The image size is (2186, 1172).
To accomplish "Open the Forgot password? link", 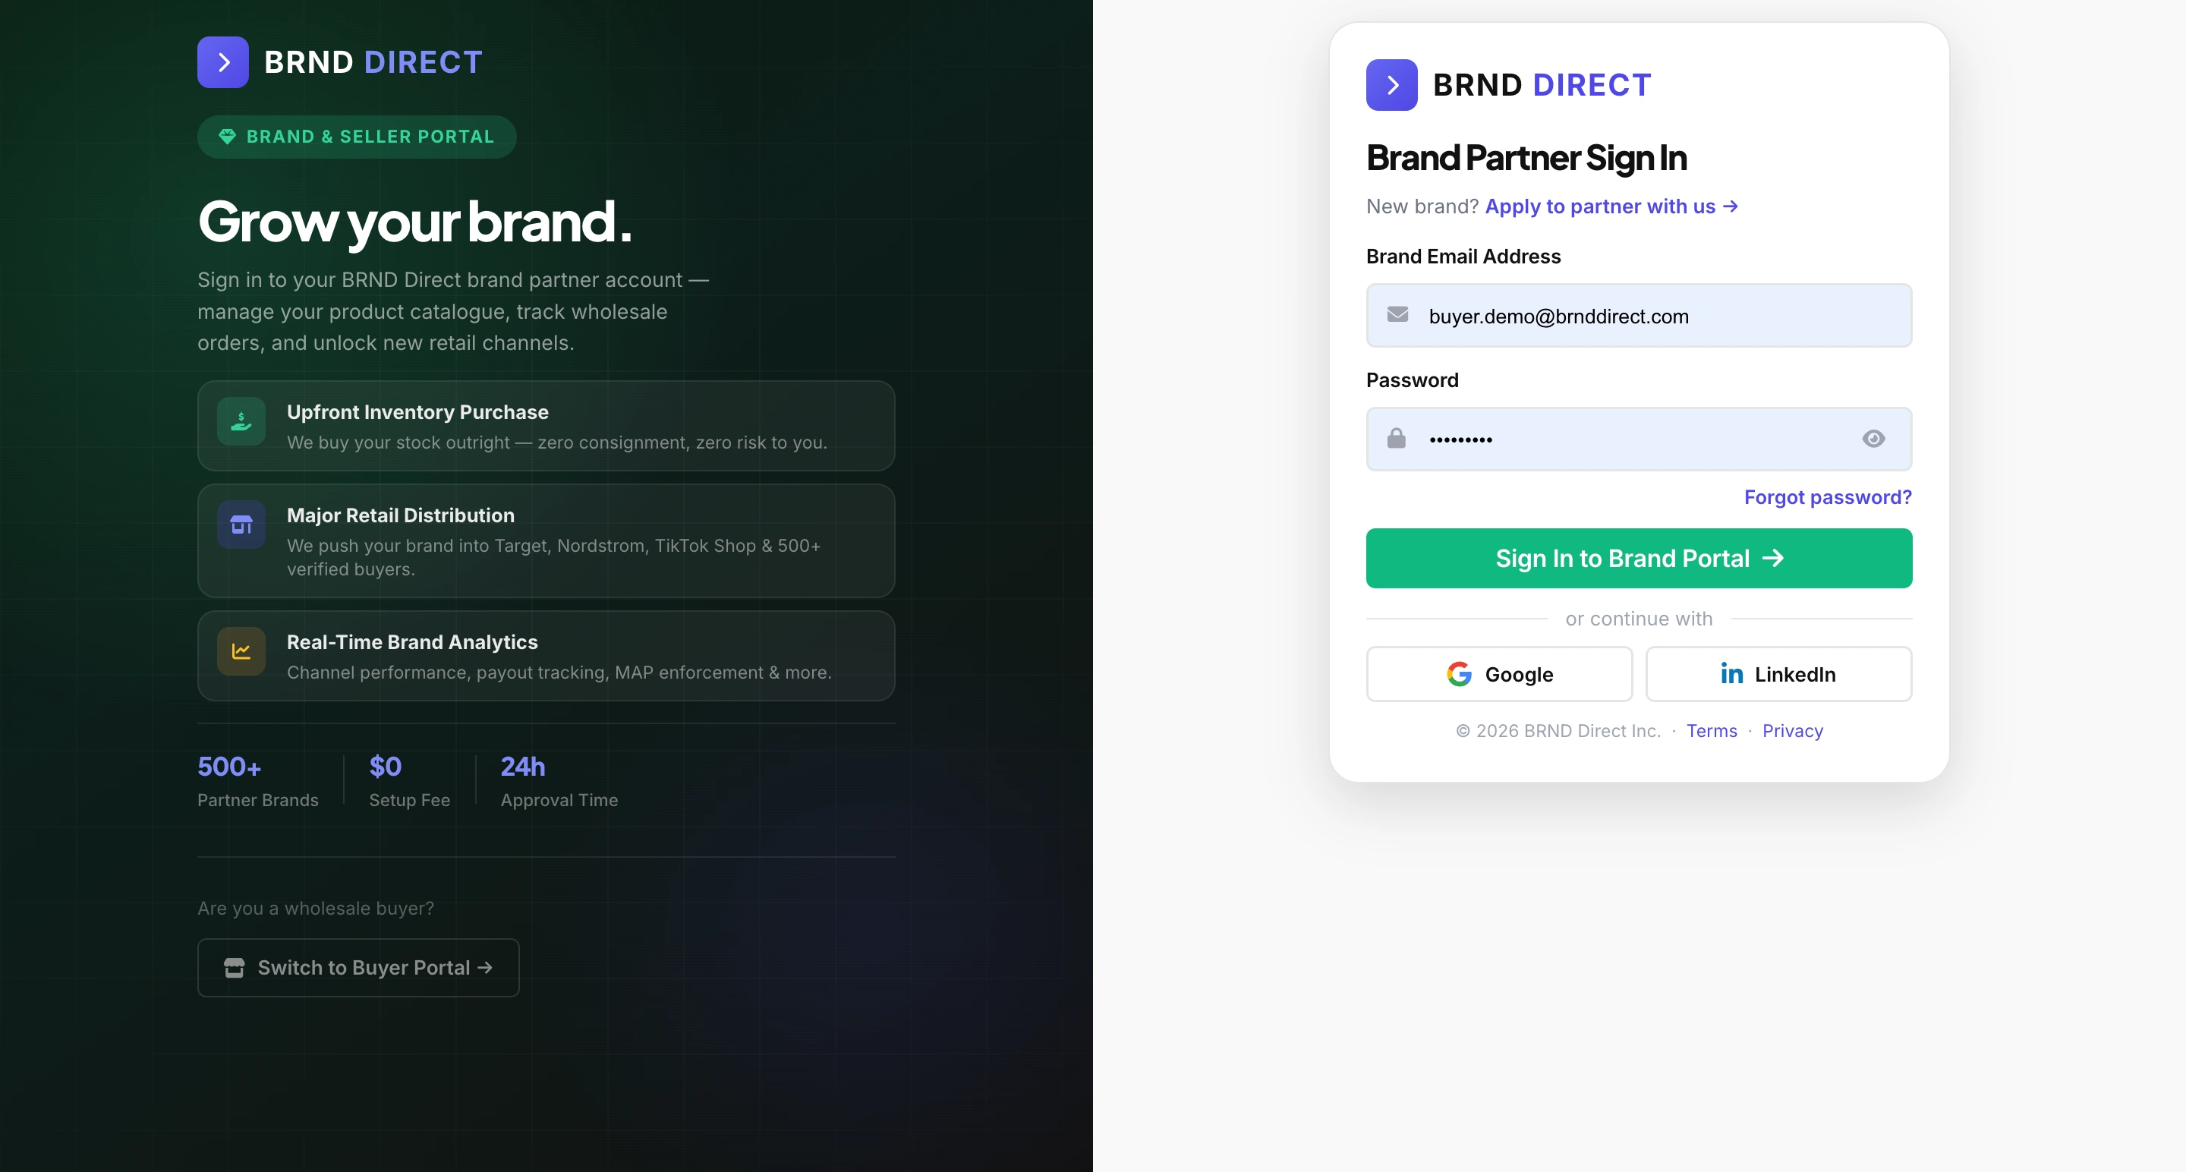I will click(x=1828, y=497).
